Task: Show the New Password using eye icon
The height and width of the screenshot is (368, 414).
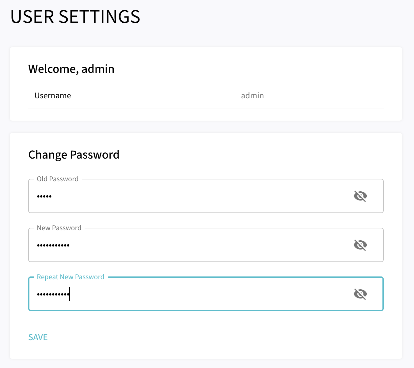Action: [x=360, y=245]
